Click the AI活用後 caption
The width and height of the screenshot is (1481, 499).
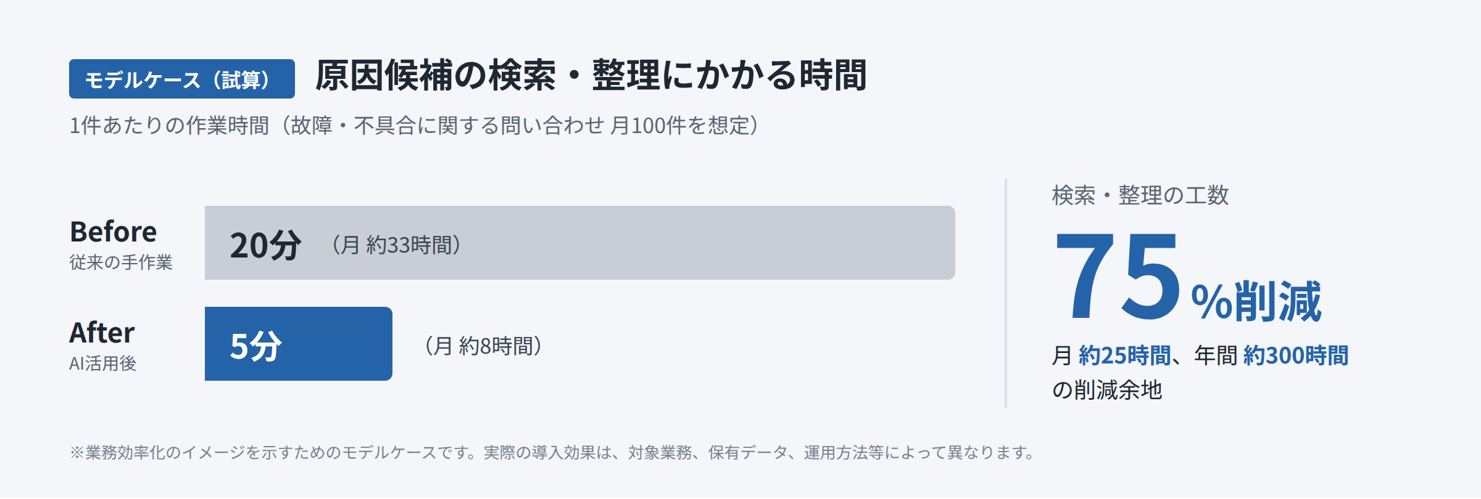(x=102, y=363)
